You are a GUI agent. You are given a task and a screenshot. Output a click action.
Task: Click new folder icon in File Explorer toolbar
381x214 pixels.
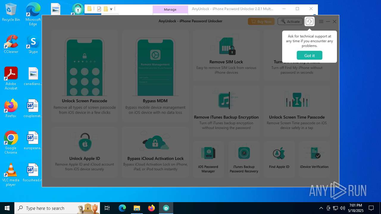coord(105,9)
